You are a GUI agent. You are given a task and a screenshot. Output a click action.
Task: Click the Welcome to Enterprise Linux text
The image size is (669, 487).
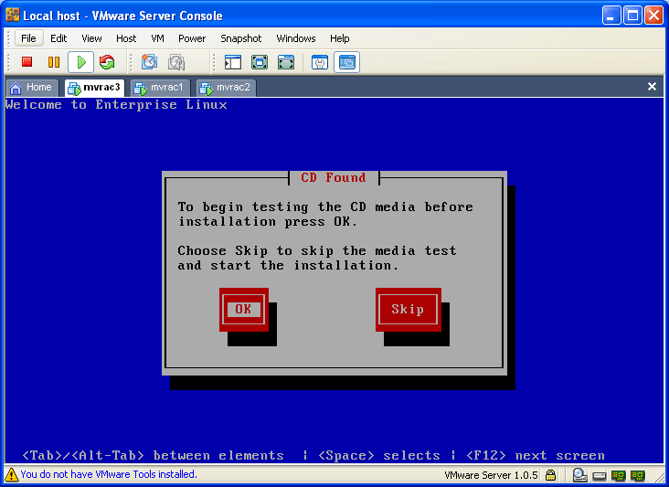[x=116, y=105]
